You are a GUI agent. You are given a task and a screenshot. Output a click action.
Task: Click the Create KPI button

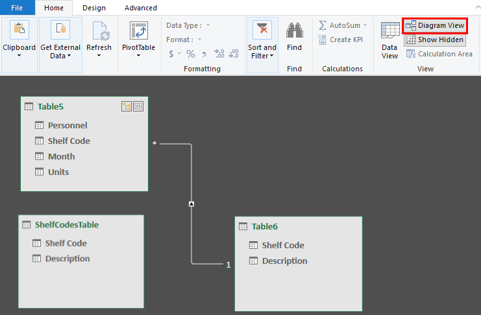click(342, 40)
